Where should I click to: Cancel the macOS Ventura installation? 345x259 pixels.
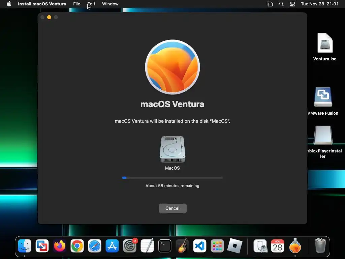click(x=172, y=208)
